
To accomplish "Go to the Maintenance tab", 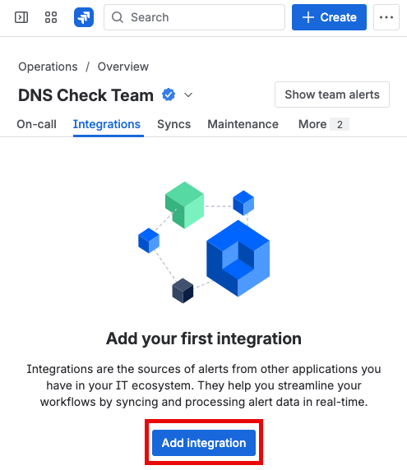I will (243, 124).
